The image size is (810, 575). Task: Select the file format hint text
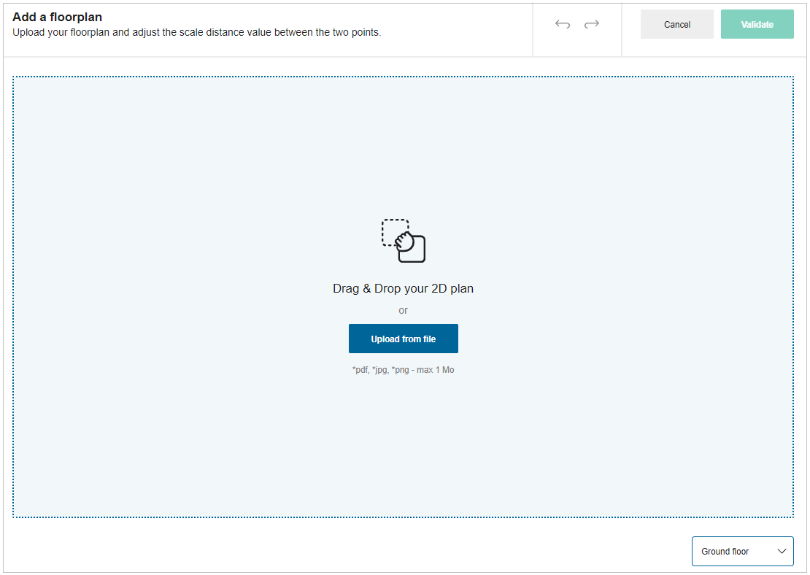[x=403, y=369]
